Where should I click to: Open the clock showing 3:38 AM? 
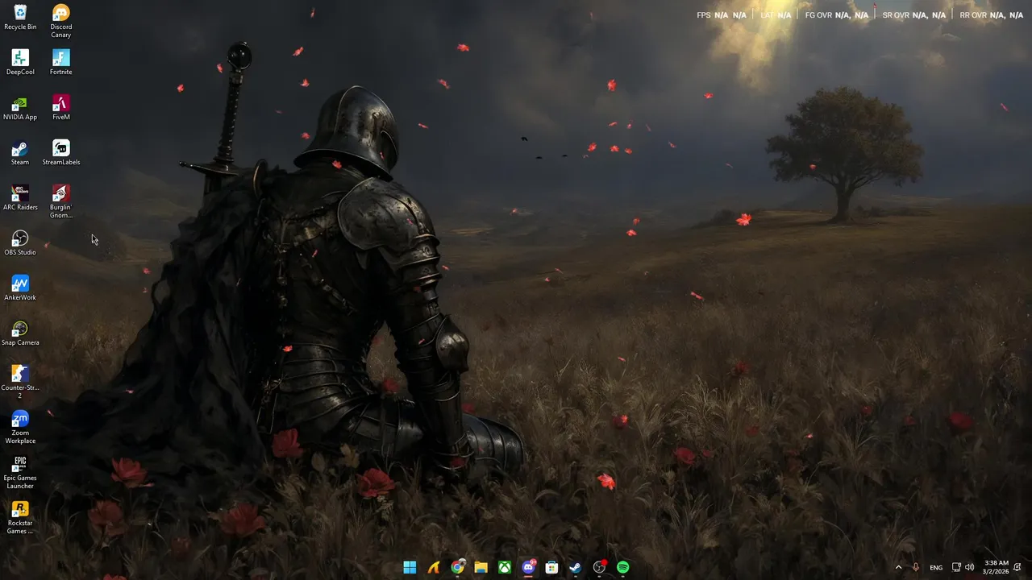[997, 567]
